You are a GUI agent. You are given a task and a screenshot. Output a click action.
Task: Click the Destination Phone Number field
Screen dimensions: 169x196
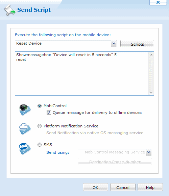click(x=115, y=162)
